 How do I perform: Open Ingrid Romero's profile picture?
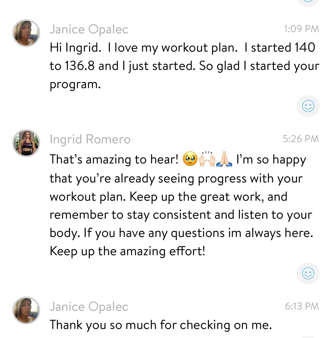[26, 143]
